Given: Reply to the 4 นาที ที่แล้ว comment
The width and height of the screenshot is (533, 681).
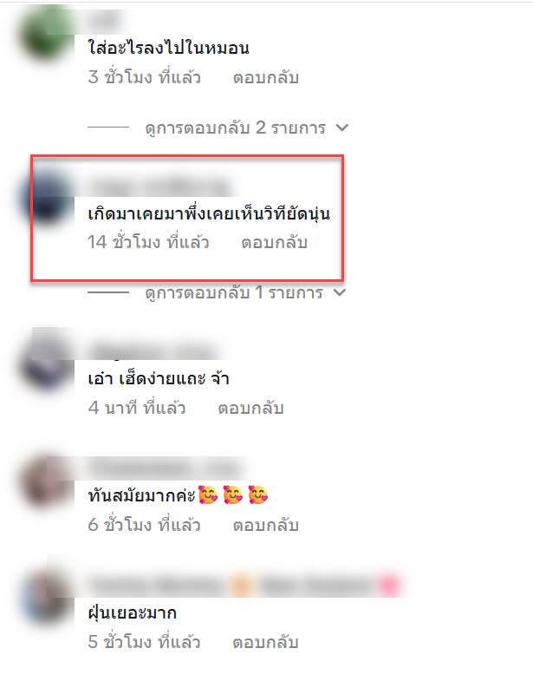Looking at the screenshot, I should pos(250,408).
